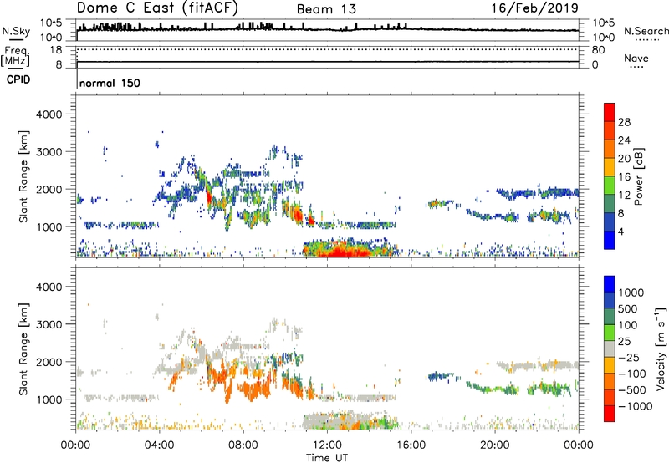Click the '20:00' time tick label
669x463 pixels.
pyautogui.click(x=494, y=445)
